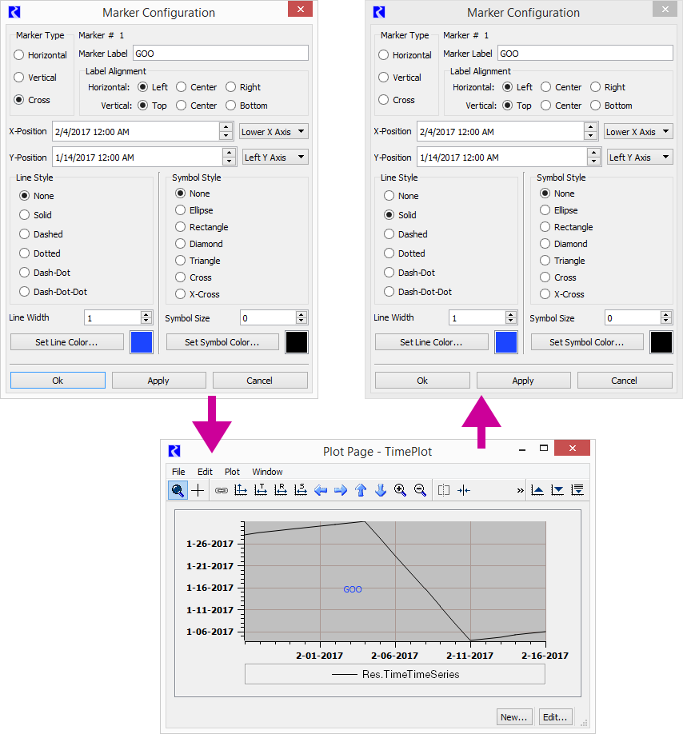The width and height of the screenshot is (683, 734).
Task: Select Vertical marker type in left dialog
Action: coord(35,78)
